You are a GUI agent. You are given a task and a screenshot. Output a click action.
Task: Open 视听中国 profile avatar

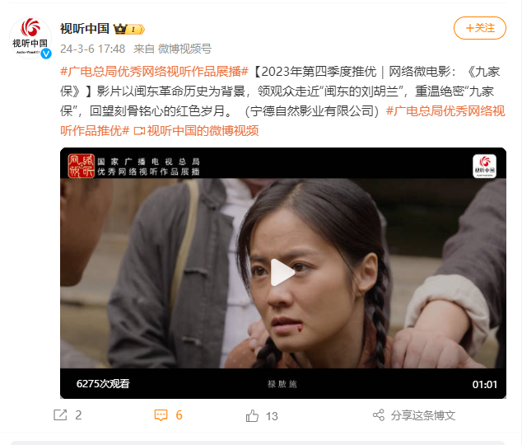(x=30, y=38)
